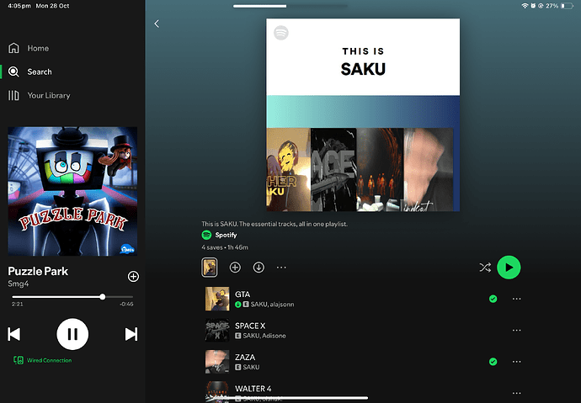Click the SPACE X track artwork
The width and height of the screenshot is (581, 403).
[x=217, y=330]
